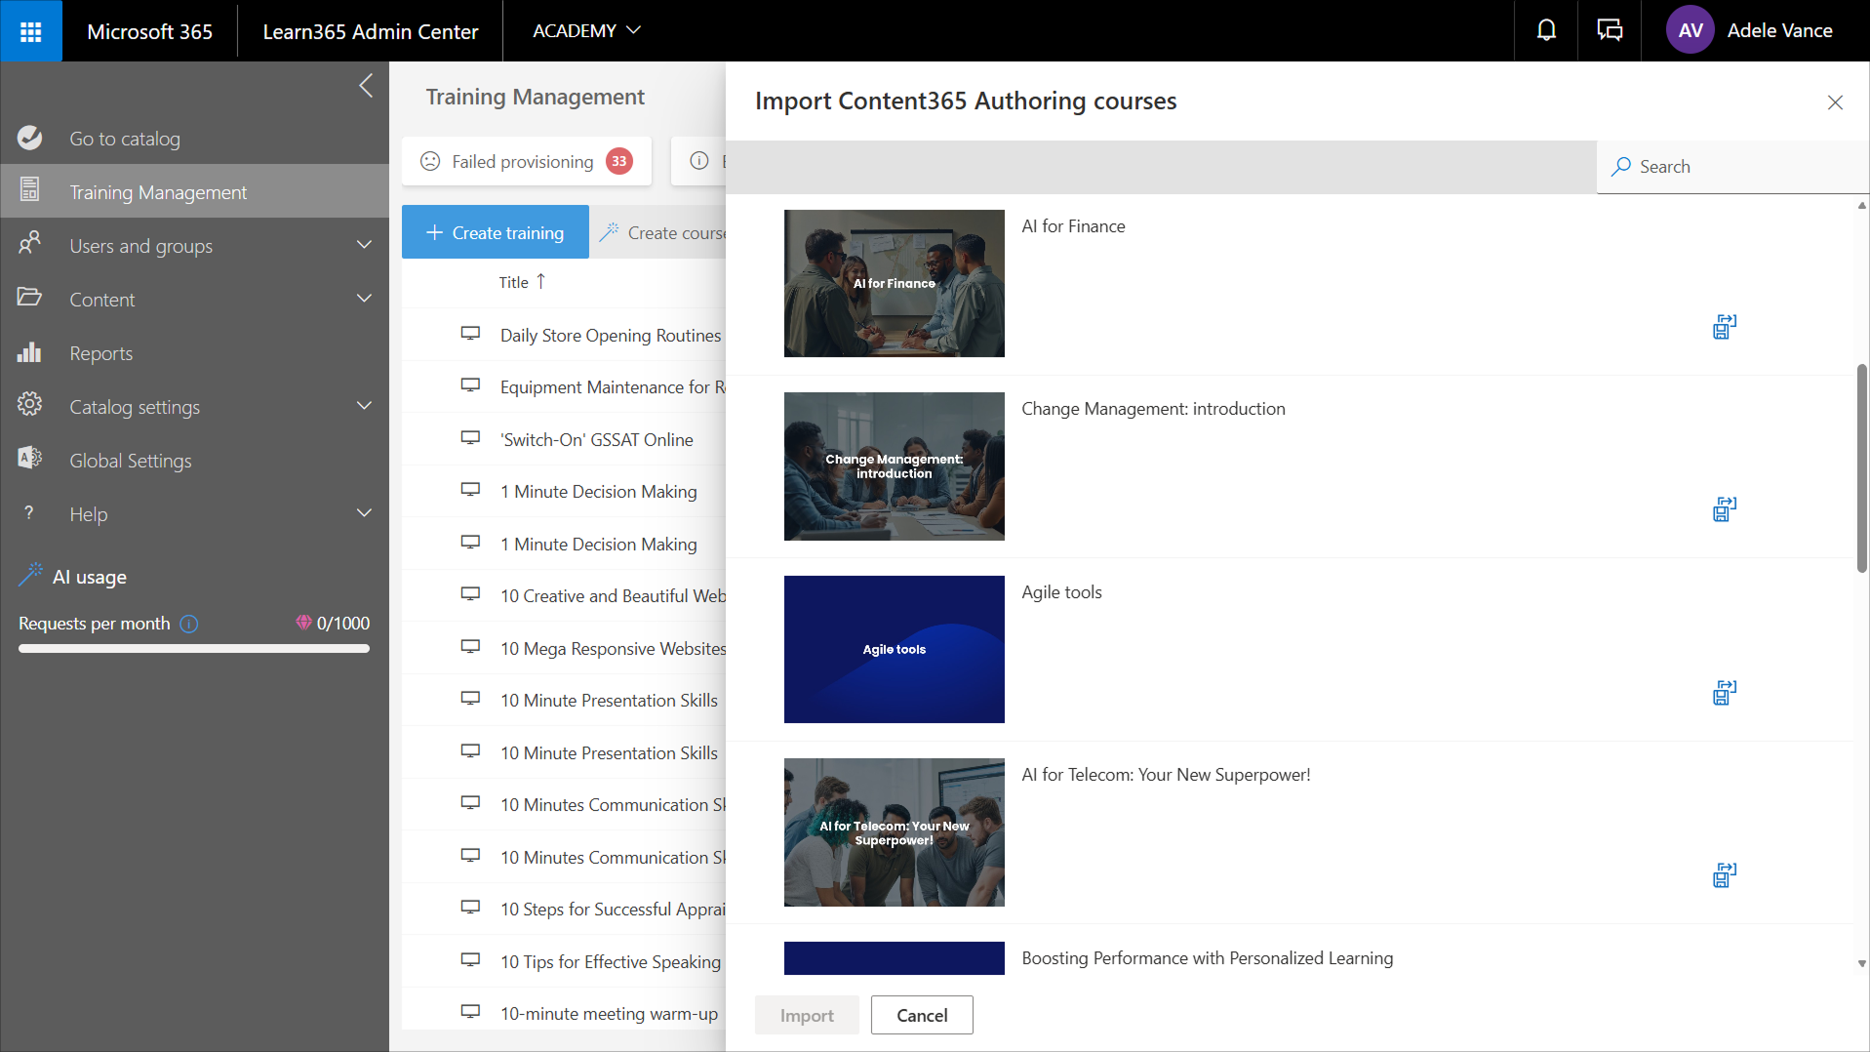The image size is (1870, 1052).
Task: Expand the Catalog settings section
Action: coord(364,406)
